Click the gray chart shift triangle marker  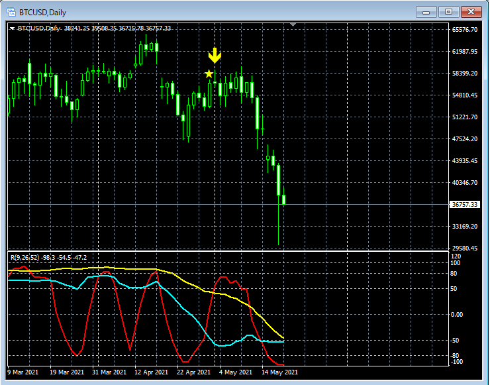pos(293,25)
